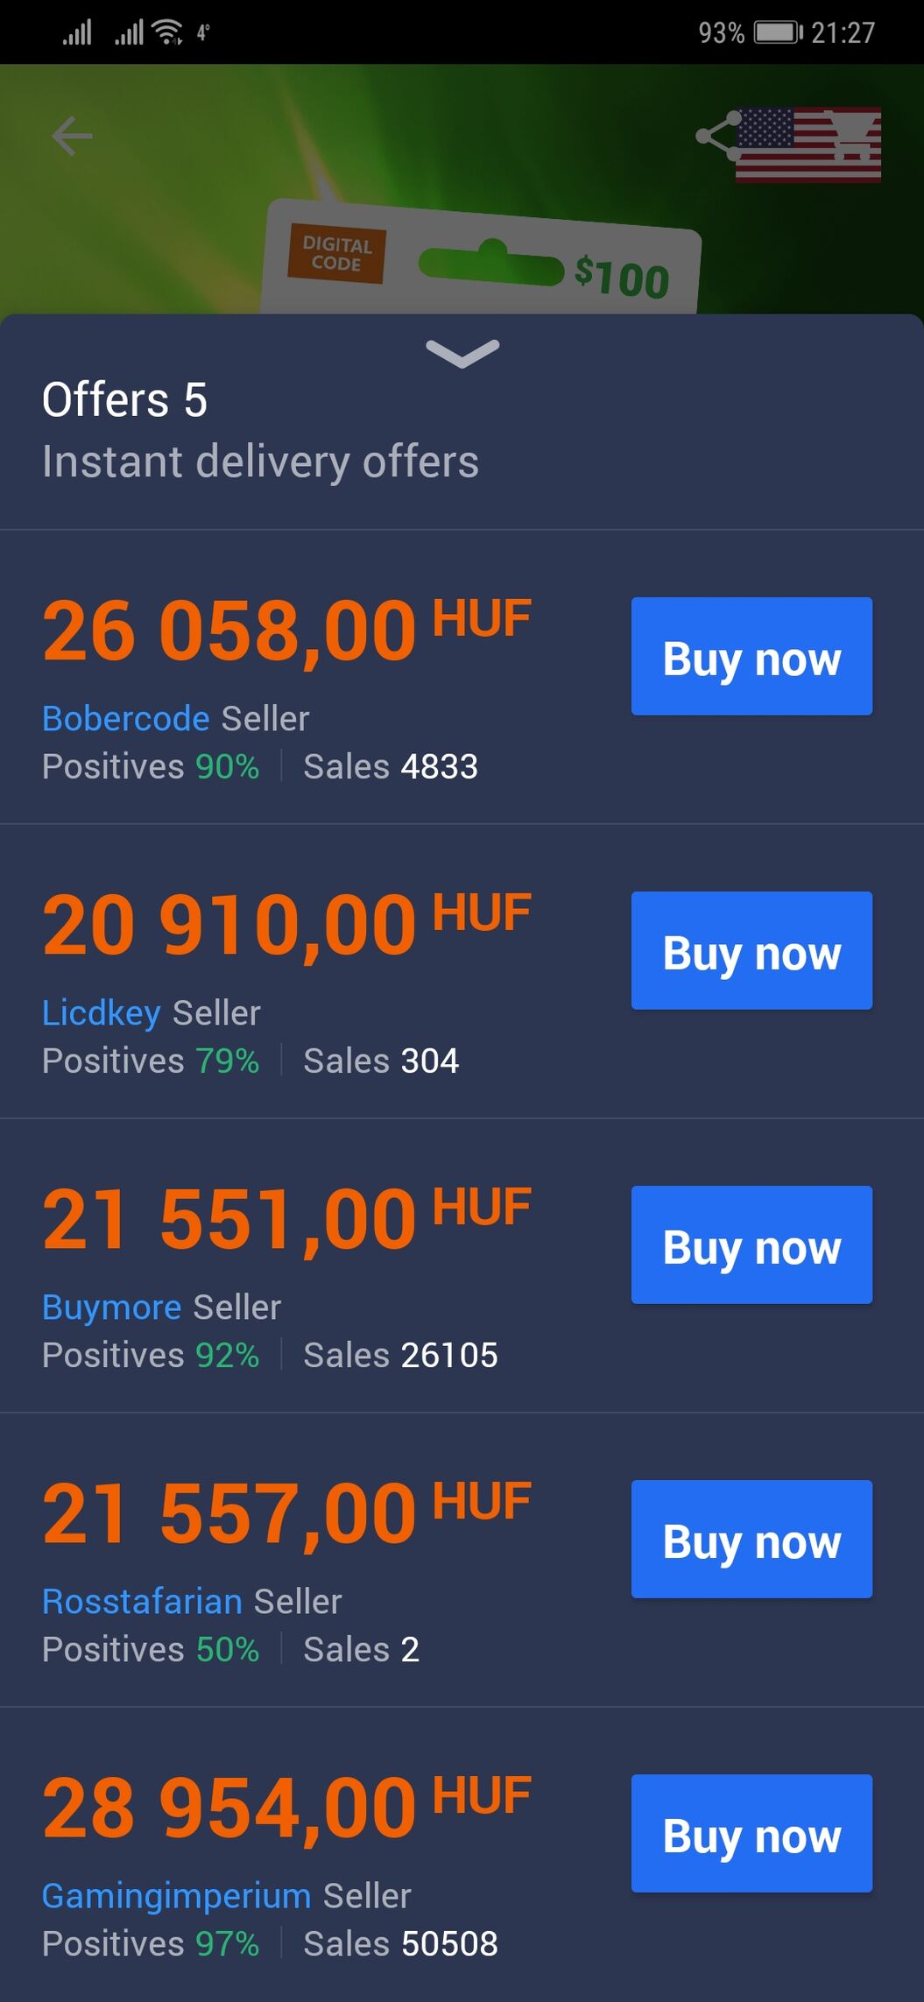View the Buymore seller page
This screenshot has height=2002, width=924.
(x=112, y=1307)
